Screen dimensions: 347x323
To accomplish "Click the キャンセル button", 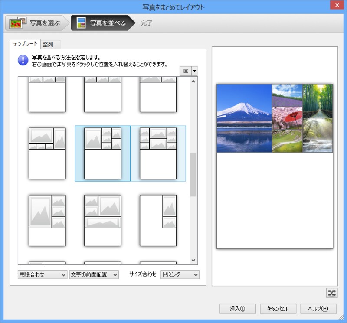I will click(x=279, y=309).
